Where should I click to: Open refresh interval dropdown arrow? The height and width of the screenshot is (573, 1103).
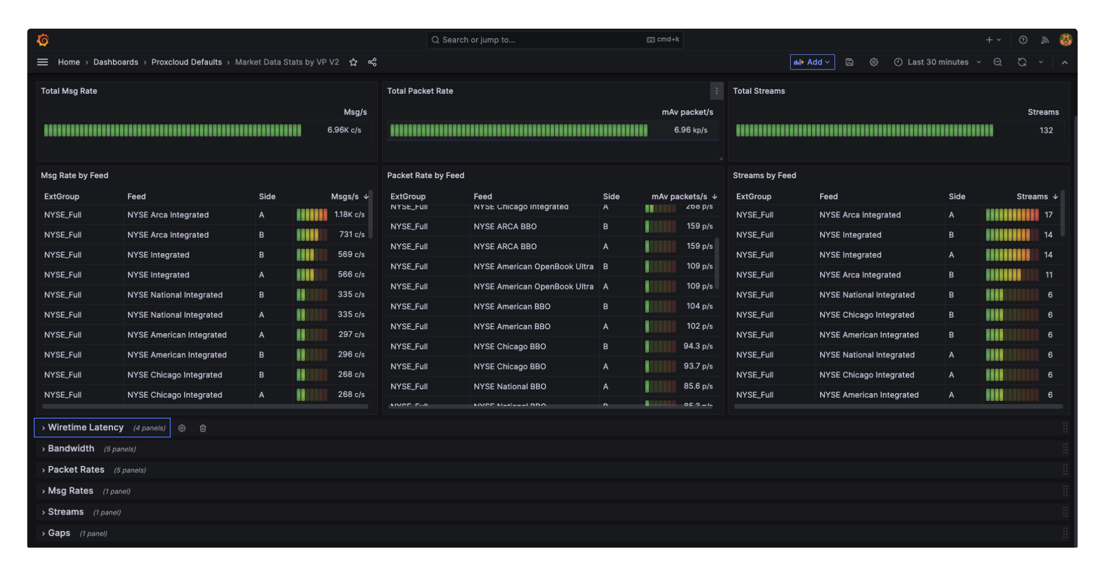coord(1041,62)
